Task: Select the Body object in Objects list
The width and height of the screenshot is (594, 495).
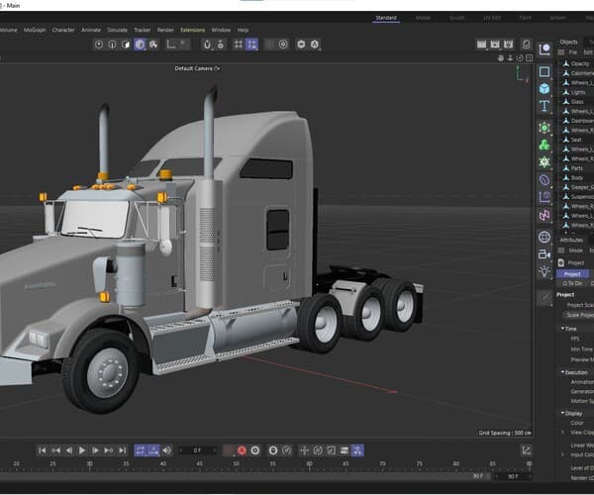Action: pos(576,178)
